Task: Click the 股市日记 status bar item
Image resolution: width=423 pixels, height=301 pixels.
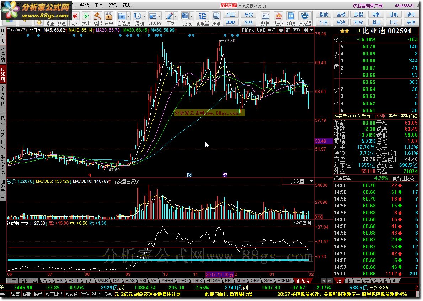Action: [54, 294]
